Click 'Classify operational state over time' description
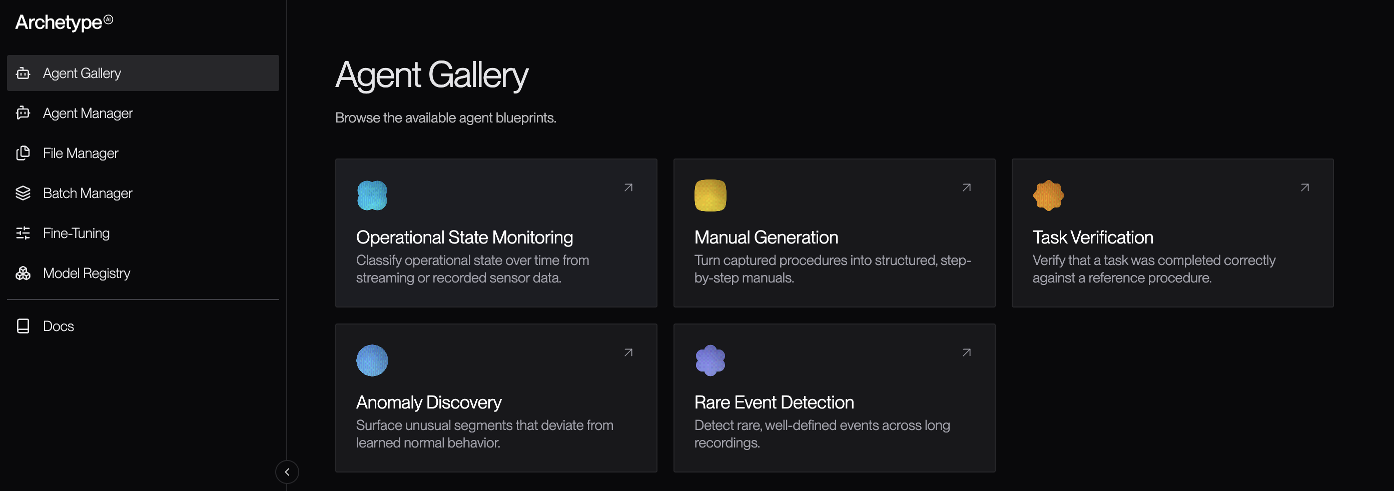The height and width of the screenshot is (491, 1394). (x=472, y=269)
